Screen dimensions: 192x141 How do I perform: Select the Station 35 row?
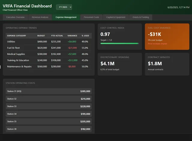(49, 121)
